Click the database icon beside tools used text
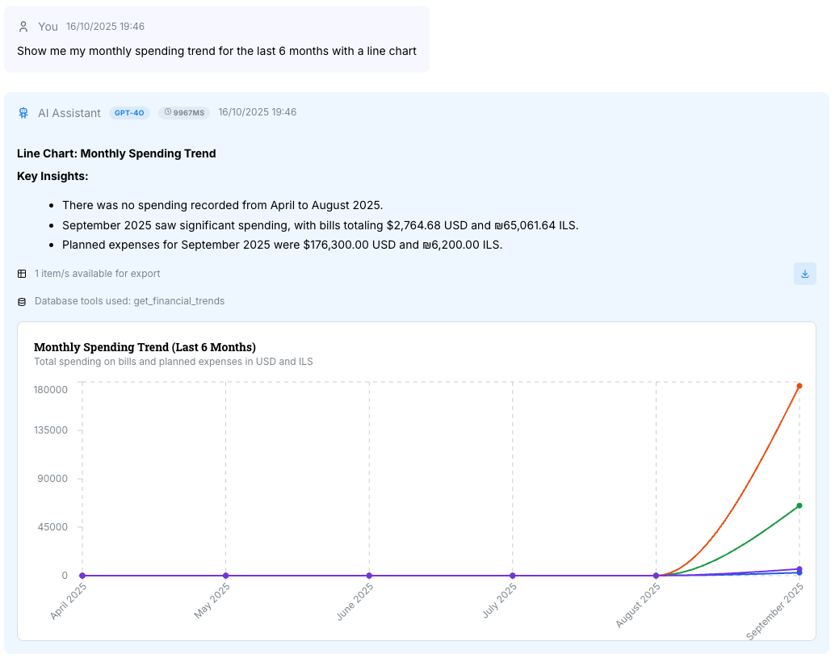Screen dimensions: 835x658 pyautogui.click(x=21, y=301)
